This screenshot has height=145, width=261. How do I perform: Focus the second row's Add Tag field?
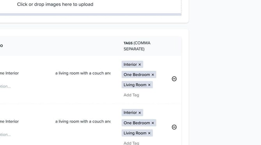tap(131, 143)
